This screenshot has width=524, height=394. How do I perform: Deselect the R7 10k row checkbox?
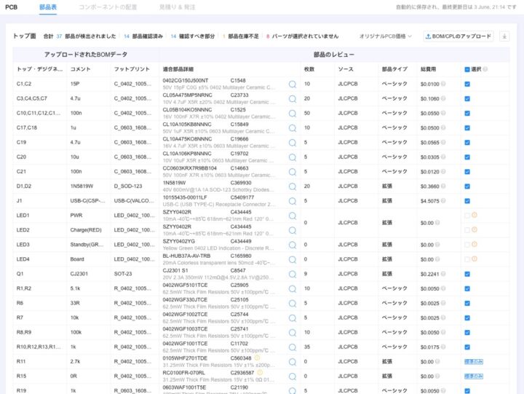[467, 318]
